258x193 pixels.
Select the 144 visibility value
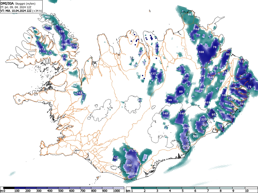pos(79,93)
